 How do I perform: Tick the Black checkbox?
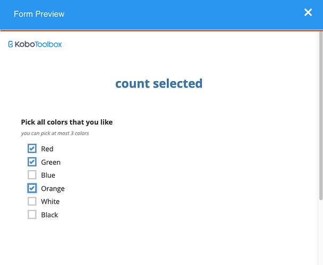point(32,215)
